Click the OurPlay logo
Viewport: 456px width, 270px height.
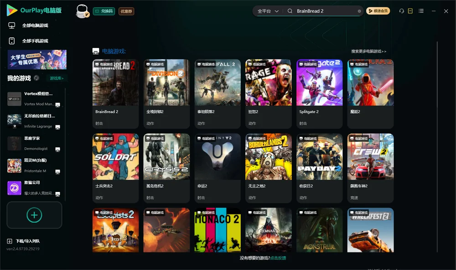coord(34,10)
